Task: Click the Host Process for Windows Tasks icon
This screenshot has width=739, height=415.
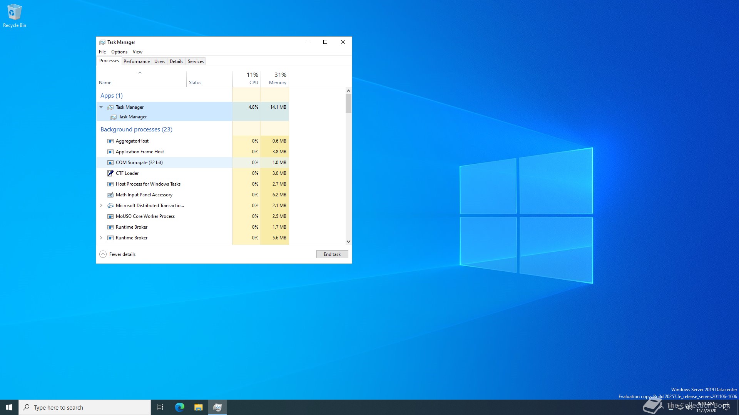Action: (110, 184)
